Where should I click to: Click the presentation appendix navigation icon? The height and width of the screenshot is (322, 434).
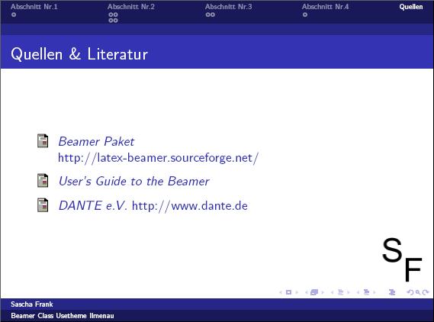pyautogui.click(x=392, y=292)
